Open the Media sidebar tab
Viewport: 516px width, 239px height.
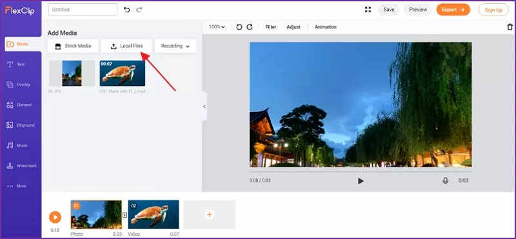pyautogui.click(x=23, y=44)
